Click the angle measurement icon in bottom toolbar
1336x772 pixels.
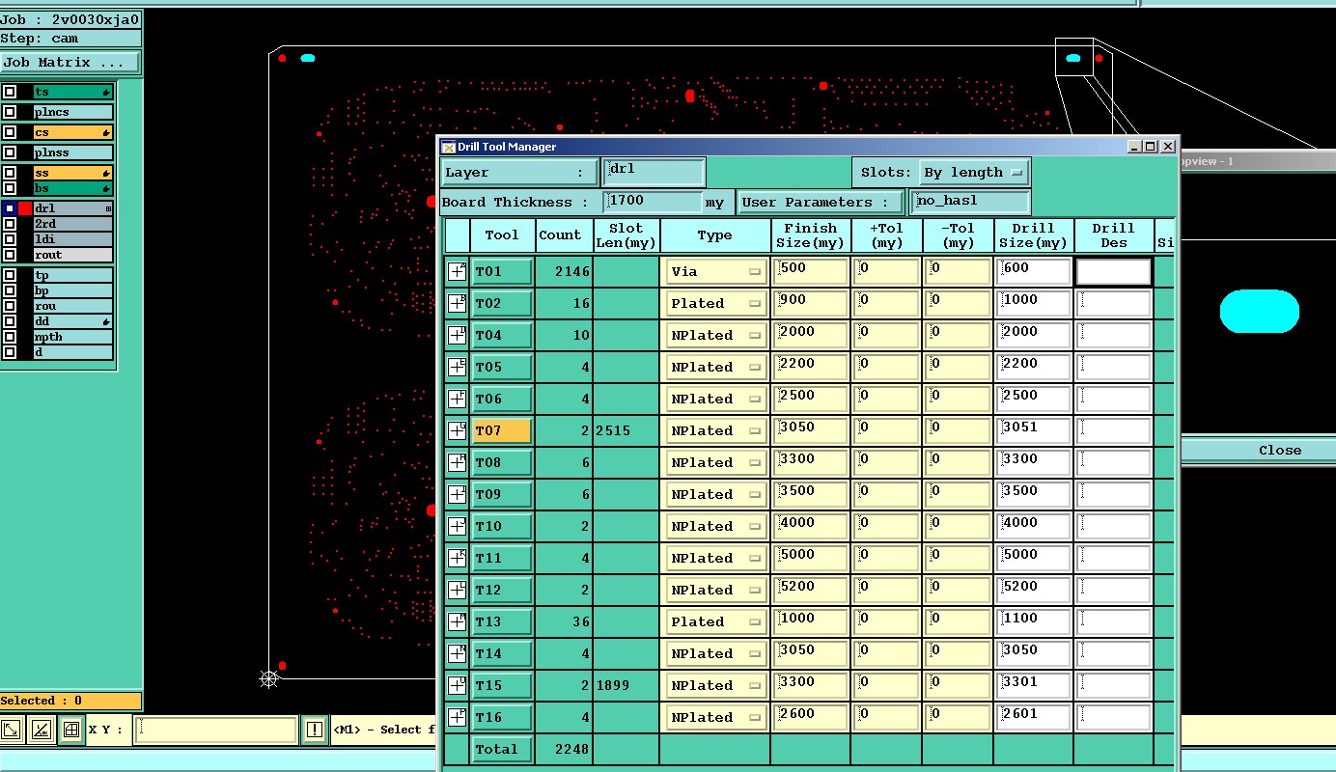tap(42, 730)
